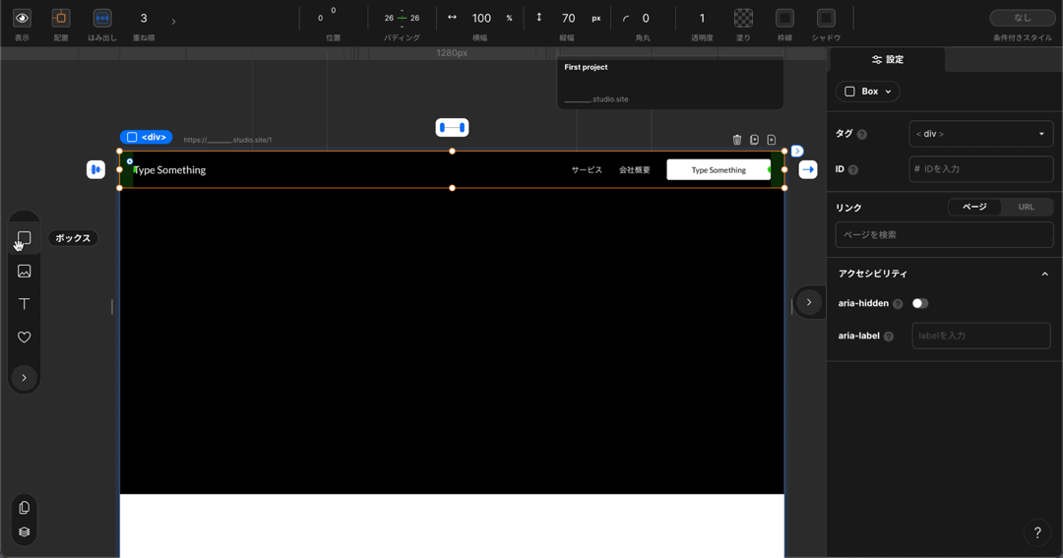Click the duplicate page icon above canvas
Image resolution: width=1063 pixels, height=558 pixels.
point(754,140)
